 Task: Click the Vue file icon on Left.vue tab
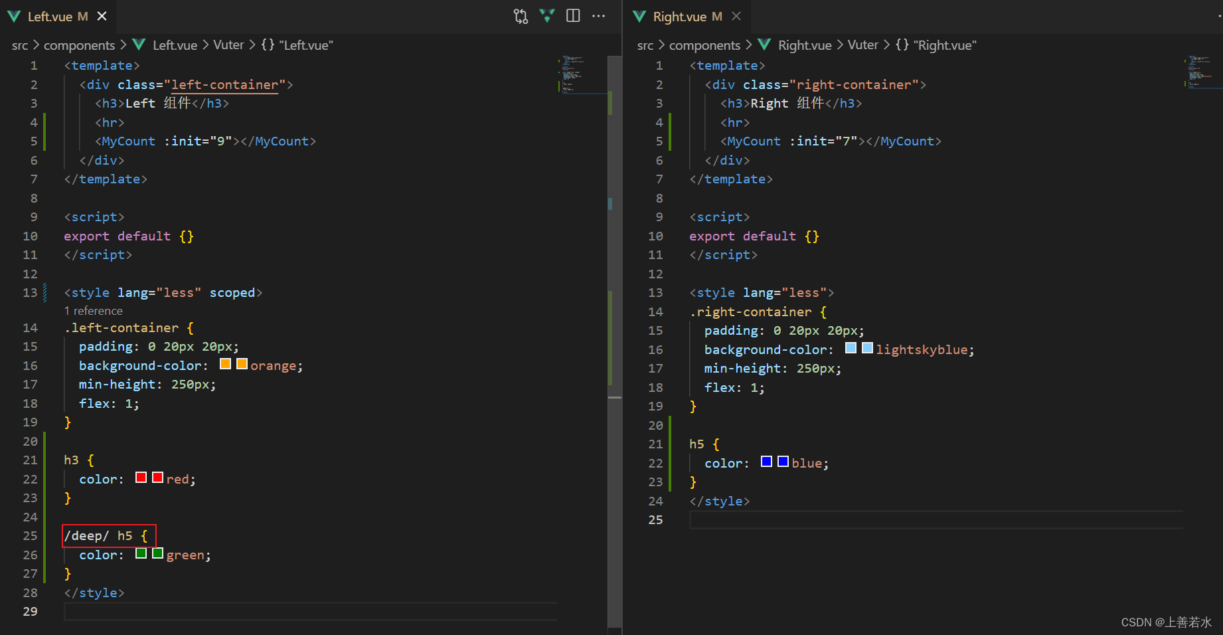click(x=14, y=16)
